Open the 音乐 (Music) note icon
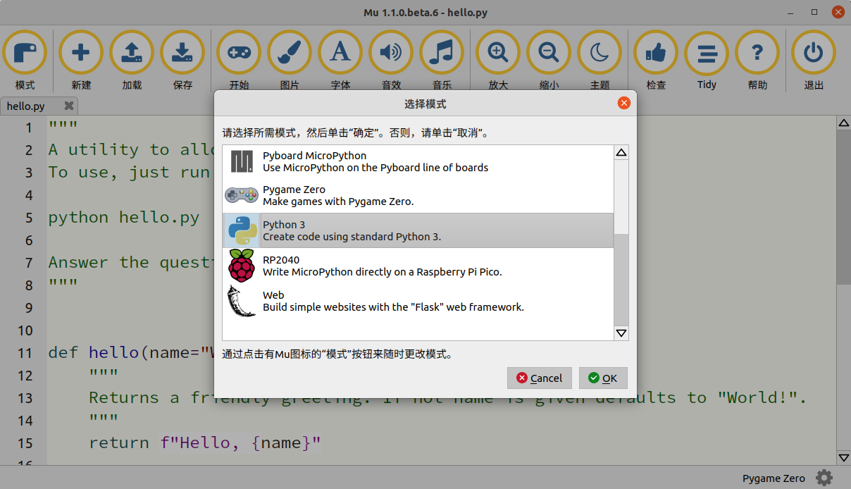The width and height of the screenshot is (851, 489). pos(442,53)
